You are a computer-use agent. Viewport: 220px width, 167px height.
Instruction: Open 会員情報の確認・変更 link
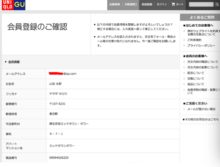[203, 91]
